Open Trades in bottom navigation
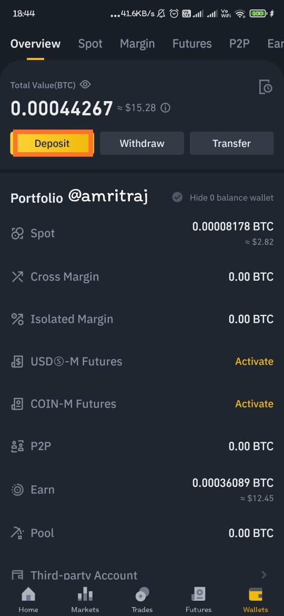 tap(142, 600)
